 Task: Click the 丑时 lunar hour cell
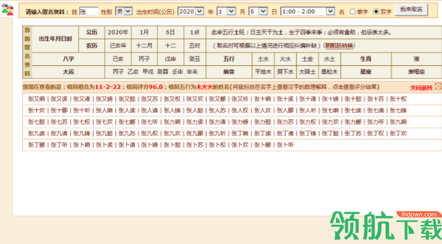(x=195, y=45)
